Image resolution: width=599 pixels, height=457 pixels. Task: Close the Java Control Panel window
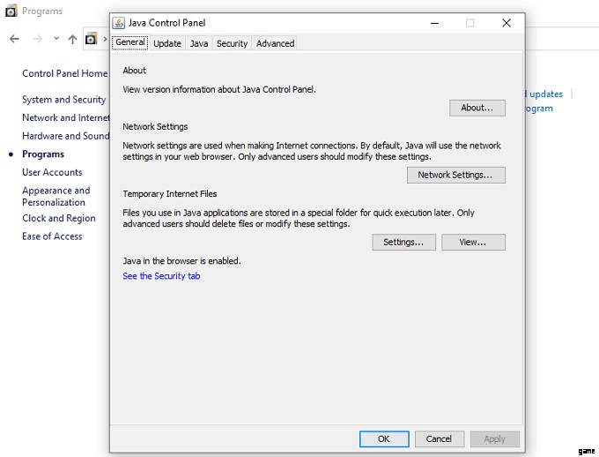(x=506, y=23)
